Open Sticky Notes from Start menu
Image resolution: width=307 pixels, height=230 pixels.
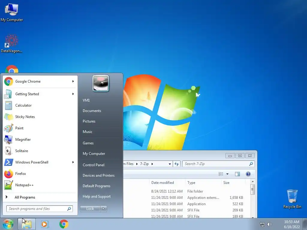[x=40, y=117]
